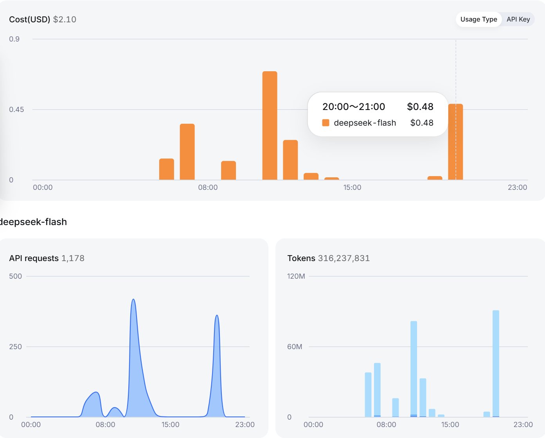545x438 pixels.
Task: Click the "60M" axis label in Tokens chart
Action: 295,347
